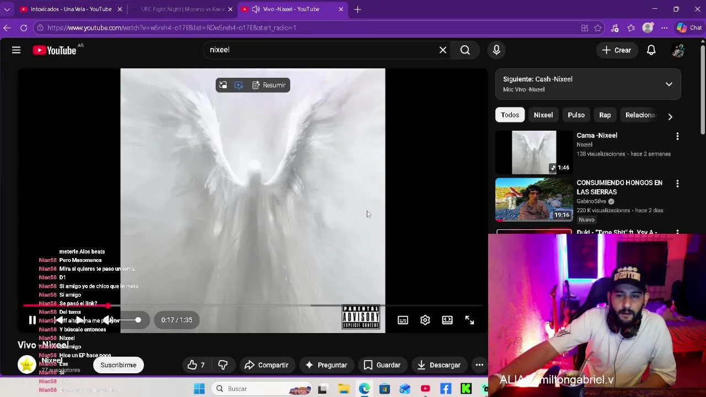706x397 pixels.
Task: Click the Descargar download button
Action: tap(438, 365)
